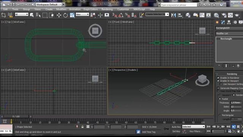Open the Animation menu
The width and height of the screenshot is (243, 137).
pos(75,9)
